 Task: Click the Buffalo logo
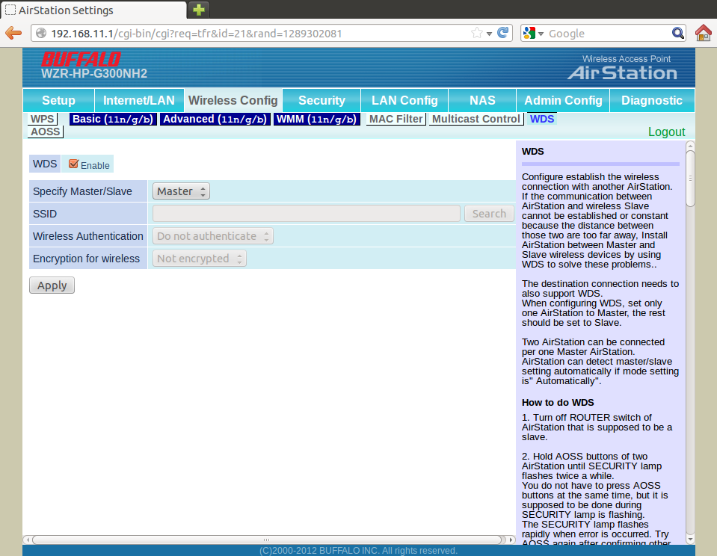(81, 59)
